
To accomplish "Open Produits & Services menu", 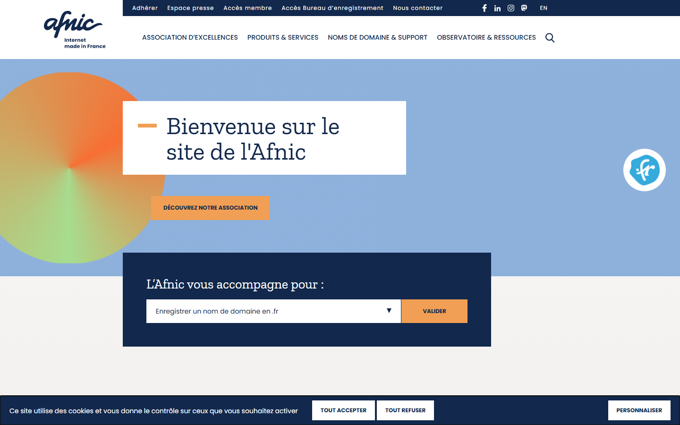I will click(283, 37).
